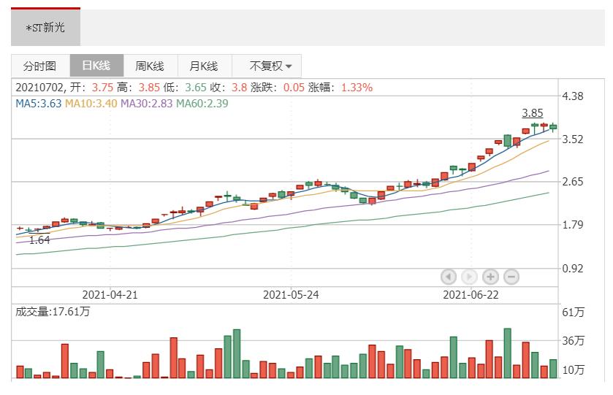The height and width of the screenshot is (395, 613).
Task: Click the MA10:3.40 indicator label
Action: tap(91, 104)
